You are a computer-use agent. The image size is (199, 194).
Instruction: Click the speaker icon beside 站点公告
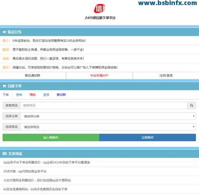(x=4, y=32)
